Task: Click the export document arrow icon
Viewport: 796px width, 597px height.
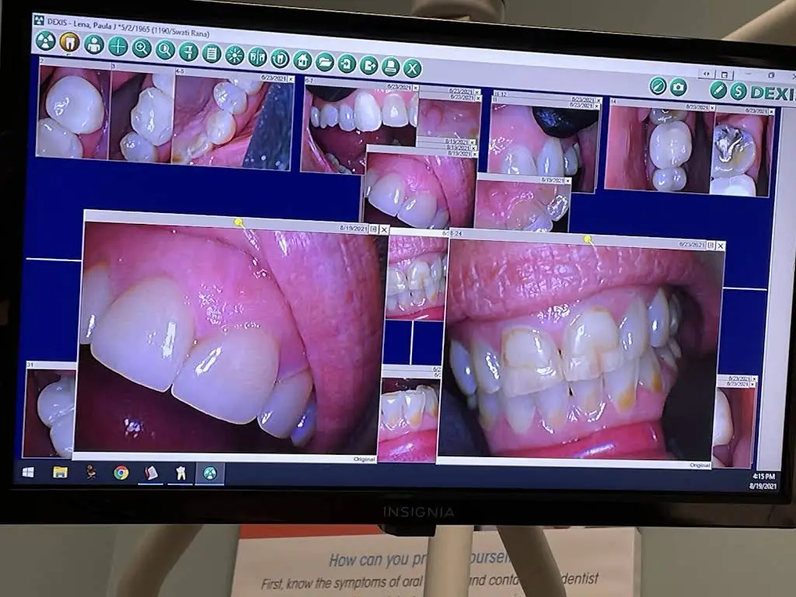Action: pos(369,65)
